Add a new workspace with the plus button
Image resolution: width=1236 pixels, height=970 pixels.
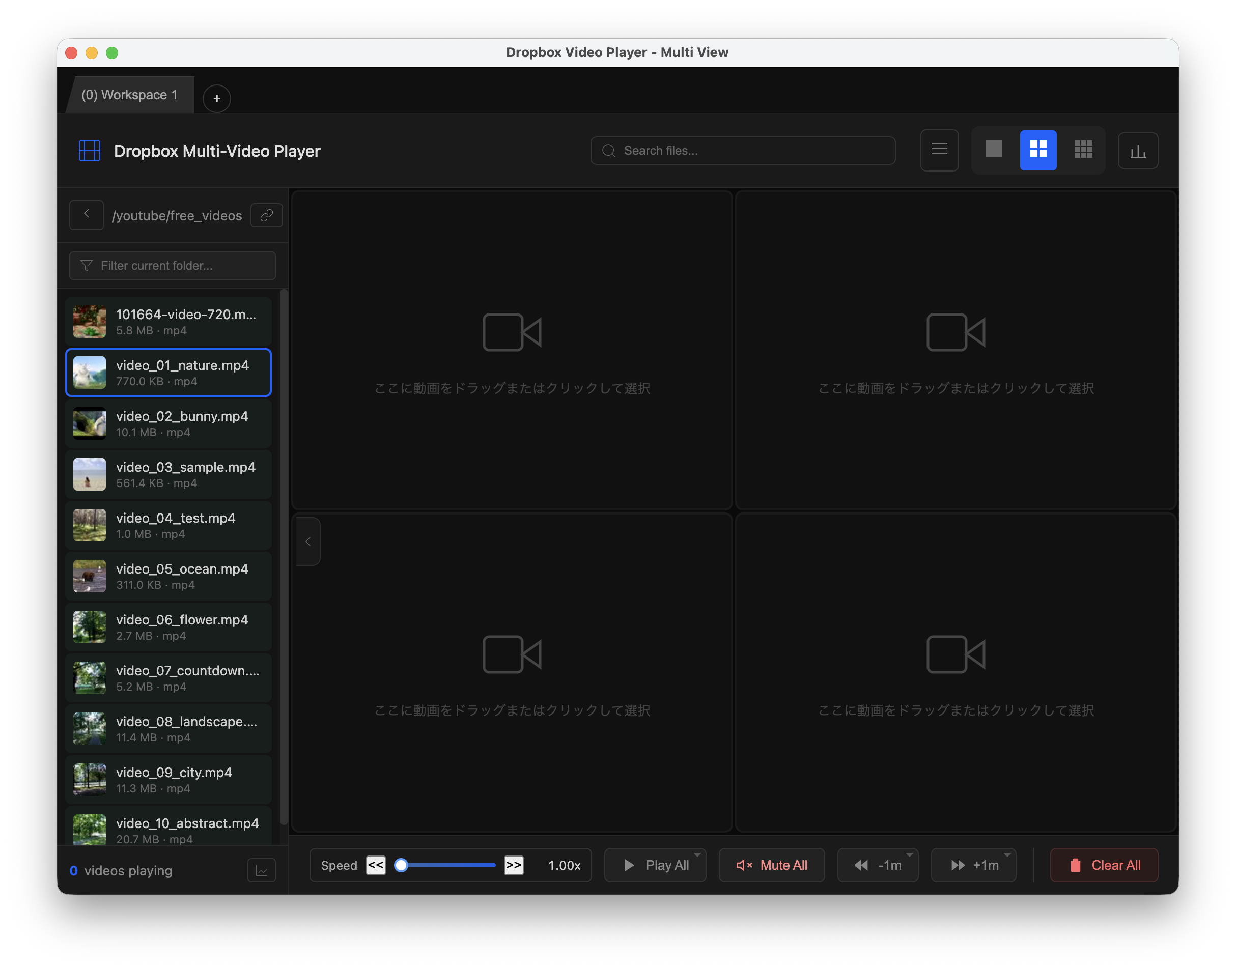(x=216, y=98)
